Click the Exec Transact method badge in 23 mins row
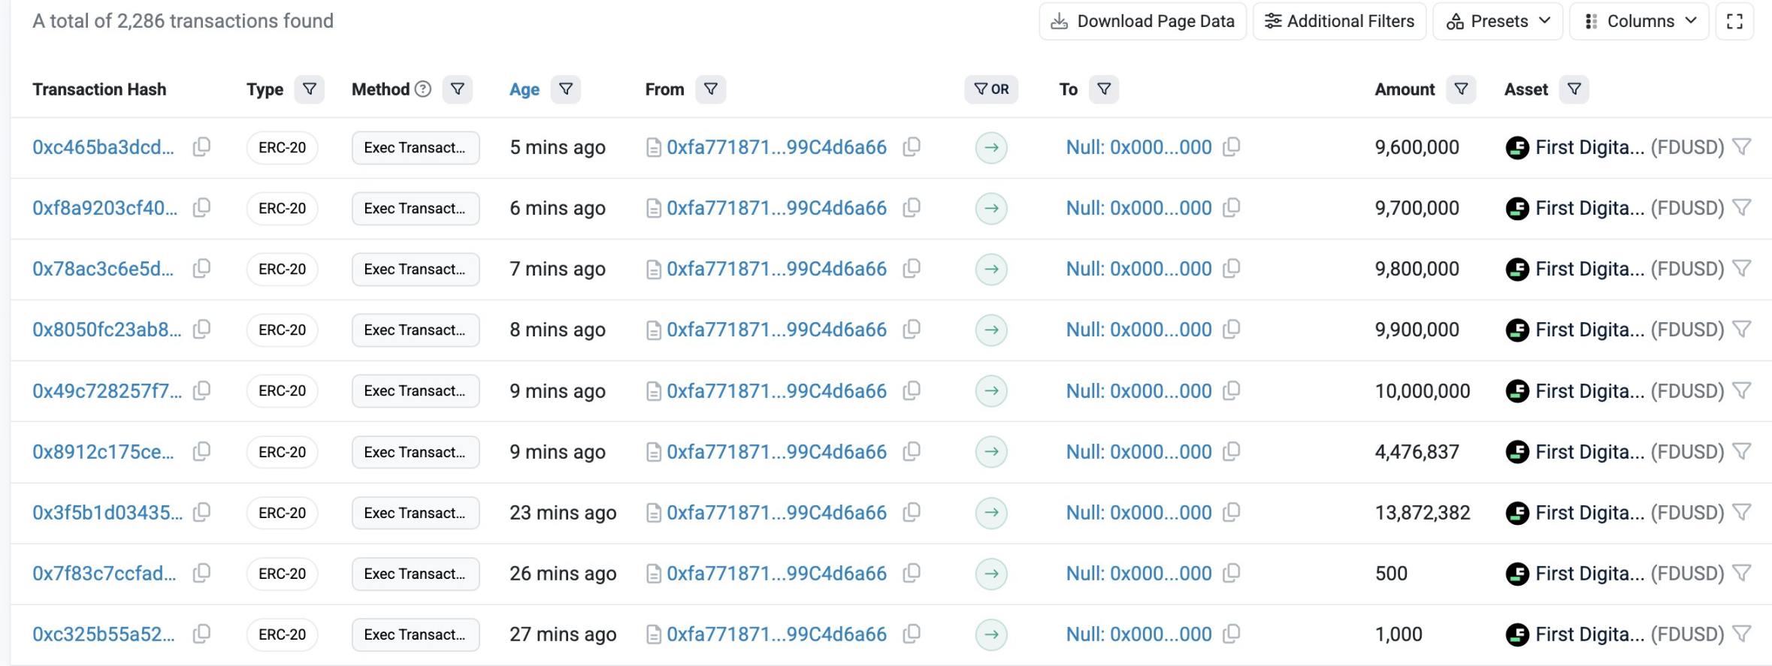 click(415, 513)
